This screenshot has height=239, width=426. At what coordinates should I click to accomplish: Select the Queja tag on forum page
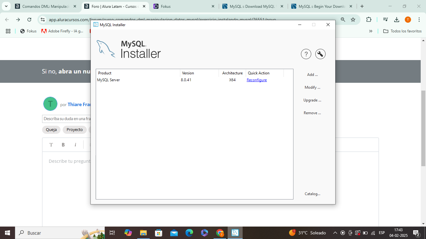(x=51, y=130)
